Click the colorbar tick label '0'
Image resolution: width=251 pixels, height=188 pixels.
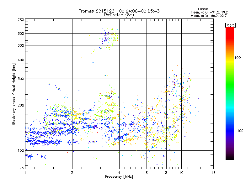click(235, 94)
